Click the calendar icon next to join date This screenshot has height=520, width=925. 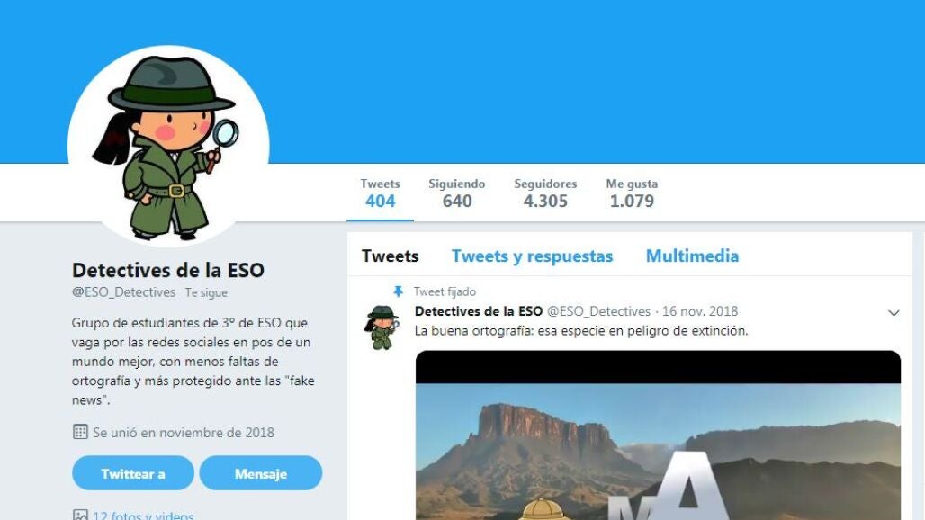point(80,432)
